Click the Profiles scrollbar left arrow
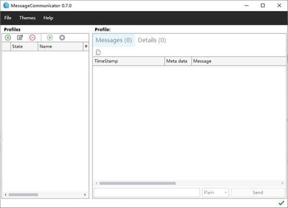The width and height of the screenshot is (288, 208). point(6,195)
